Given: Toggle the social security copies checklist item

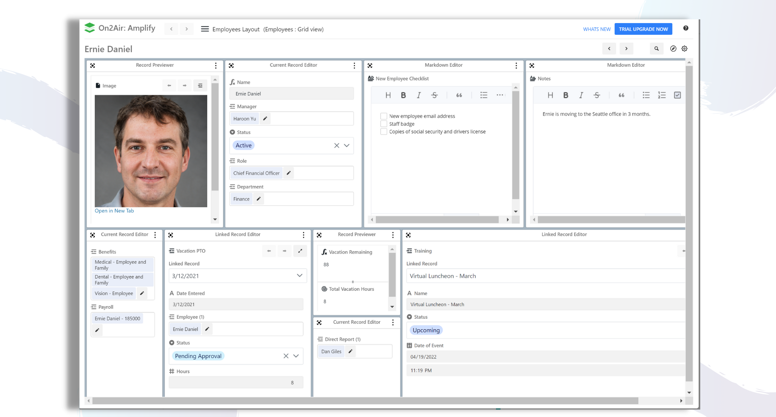Looking at the screenshot, I should pos(383,131).
